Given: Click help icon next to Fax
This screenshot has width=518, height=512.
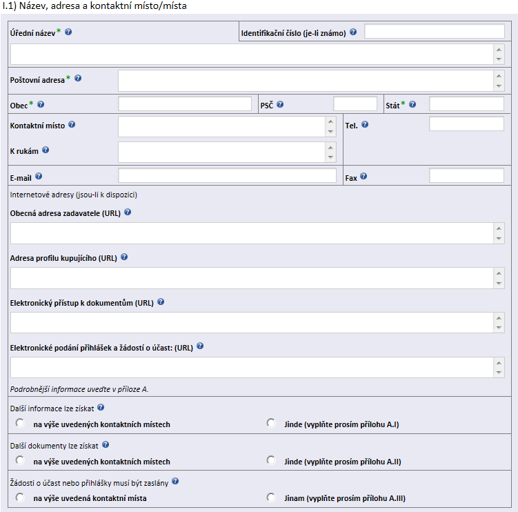Looking at the screenshot, I should (363, 176).
